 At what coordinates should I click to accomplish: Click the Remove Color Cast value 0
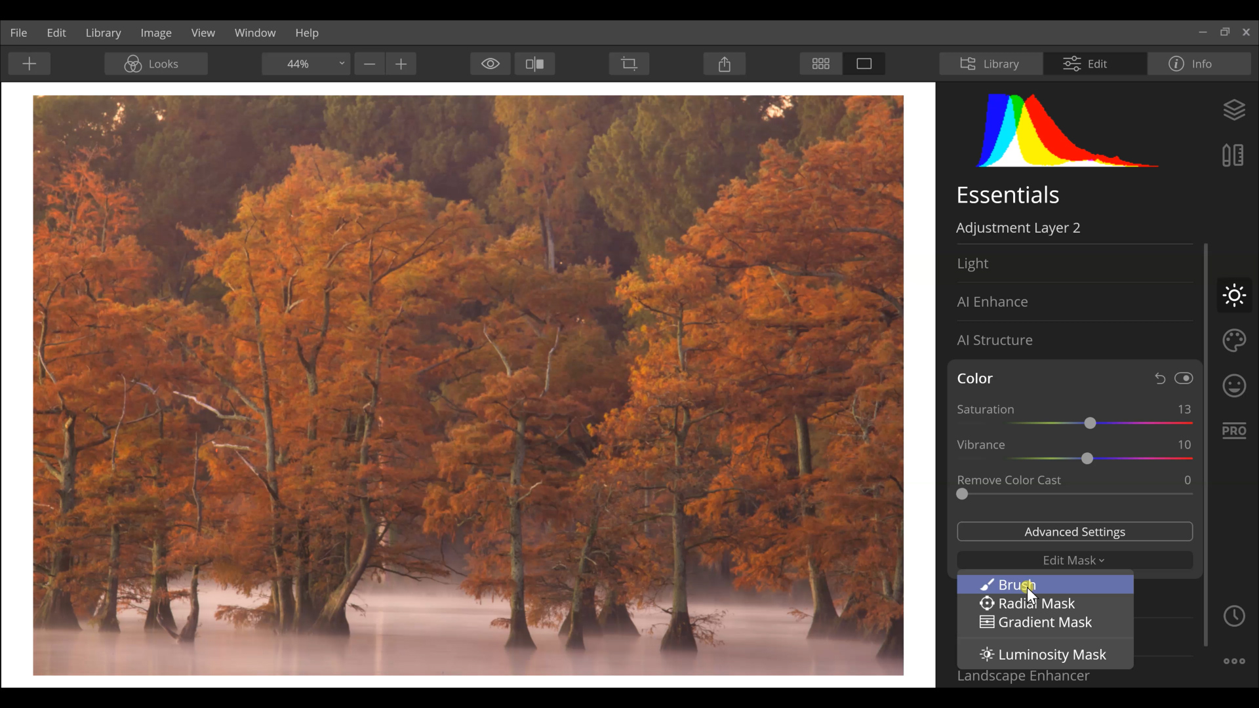click(1188, 481)
